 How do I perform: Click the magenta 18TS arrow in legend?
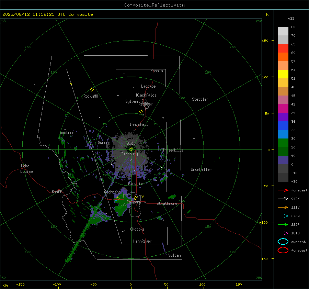(x=283, y=233)
